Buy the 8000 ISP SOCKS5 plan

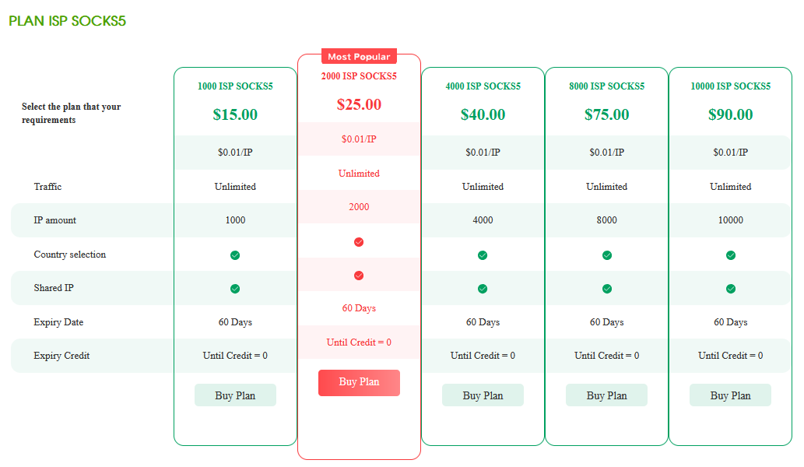pos(606,395)
